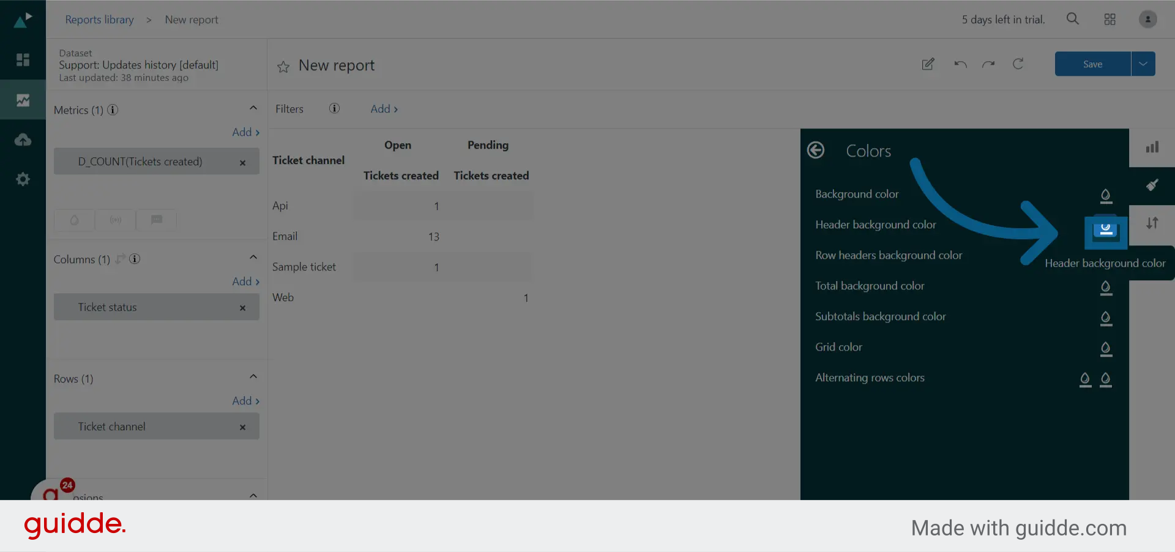Click the Save button

[1093, 64]
